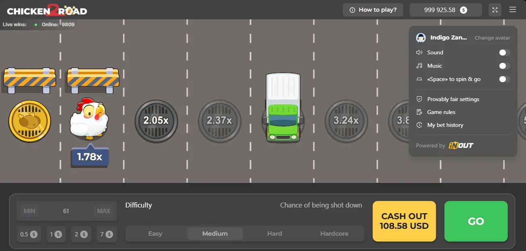Click the Online: 9809 indicator
526x251 pixels.
[54, 25]
